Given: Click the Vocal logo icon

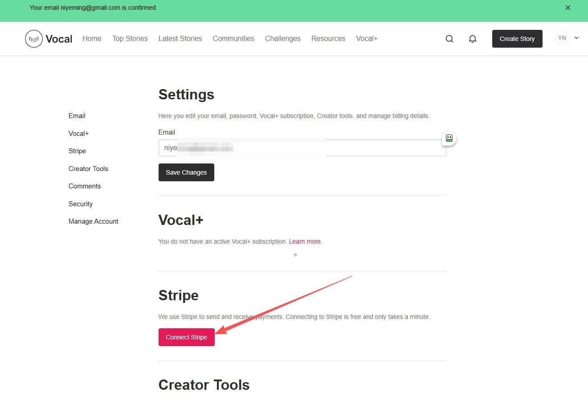Looking at the screenshot, I should 34,39.
